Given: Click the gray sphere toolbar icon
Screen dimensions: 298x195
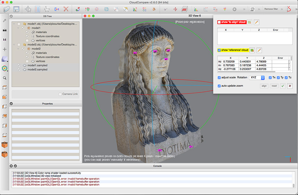Looking at the screenshot, I should click(x=235, y=9).
